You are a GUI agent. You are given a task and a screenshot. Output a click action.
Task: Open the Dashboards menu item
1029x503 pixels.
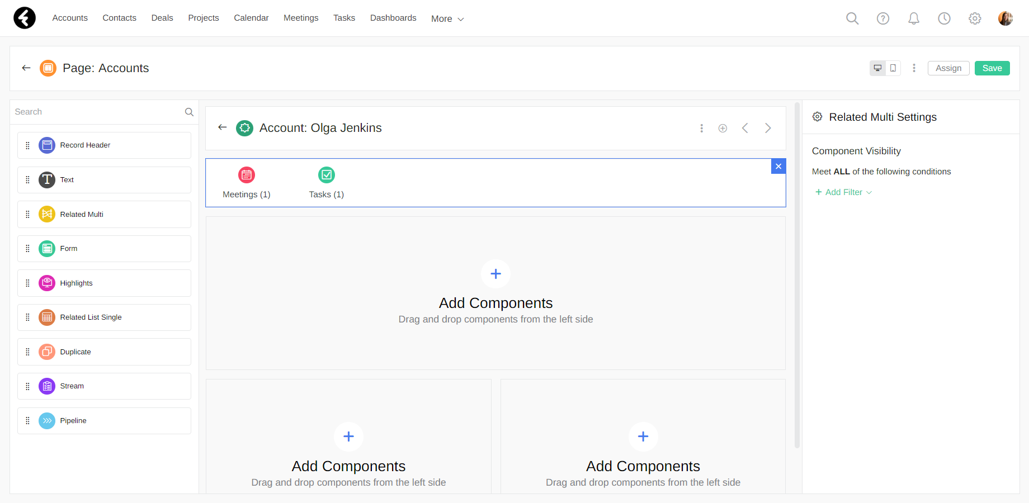pos(393,18)
